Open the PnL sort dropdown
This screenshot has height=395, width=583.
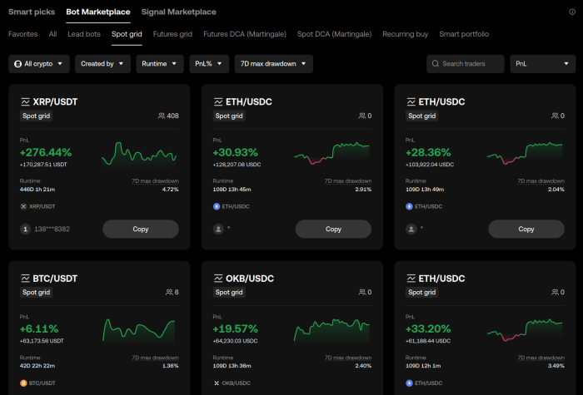(543, 64)
